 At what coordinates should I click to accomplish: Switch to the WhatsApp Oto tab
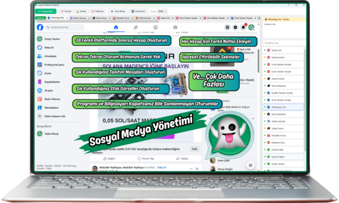click(x=57, y=18)
